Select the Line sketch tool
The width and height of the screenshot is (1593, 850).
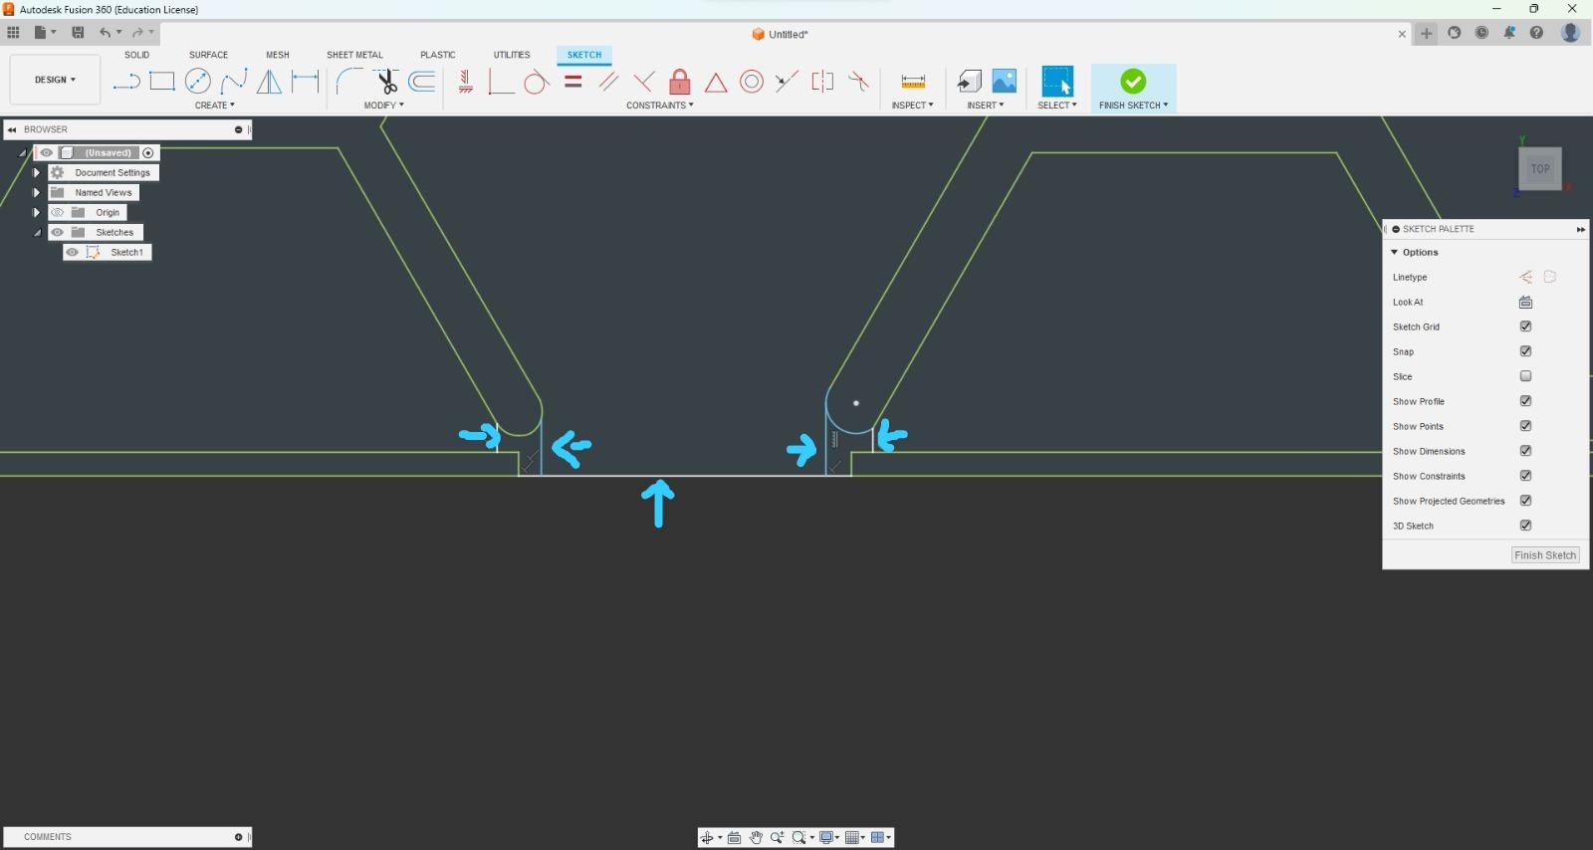[126, 82]
